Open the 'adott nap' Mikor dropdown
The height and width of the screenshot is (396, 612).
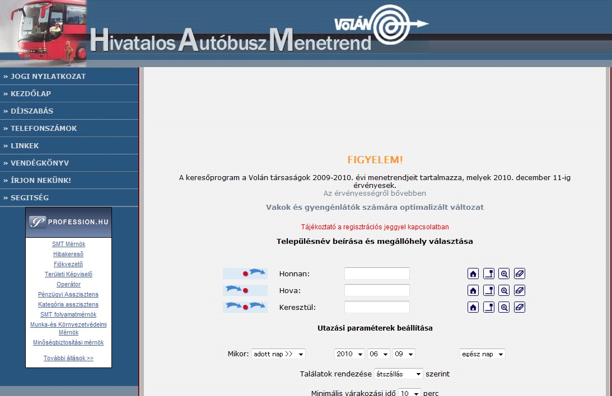[278, 354]
